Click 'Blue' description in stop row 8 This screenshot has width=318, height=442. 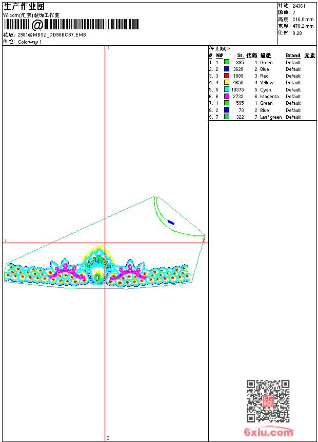[x=265, y=110]
